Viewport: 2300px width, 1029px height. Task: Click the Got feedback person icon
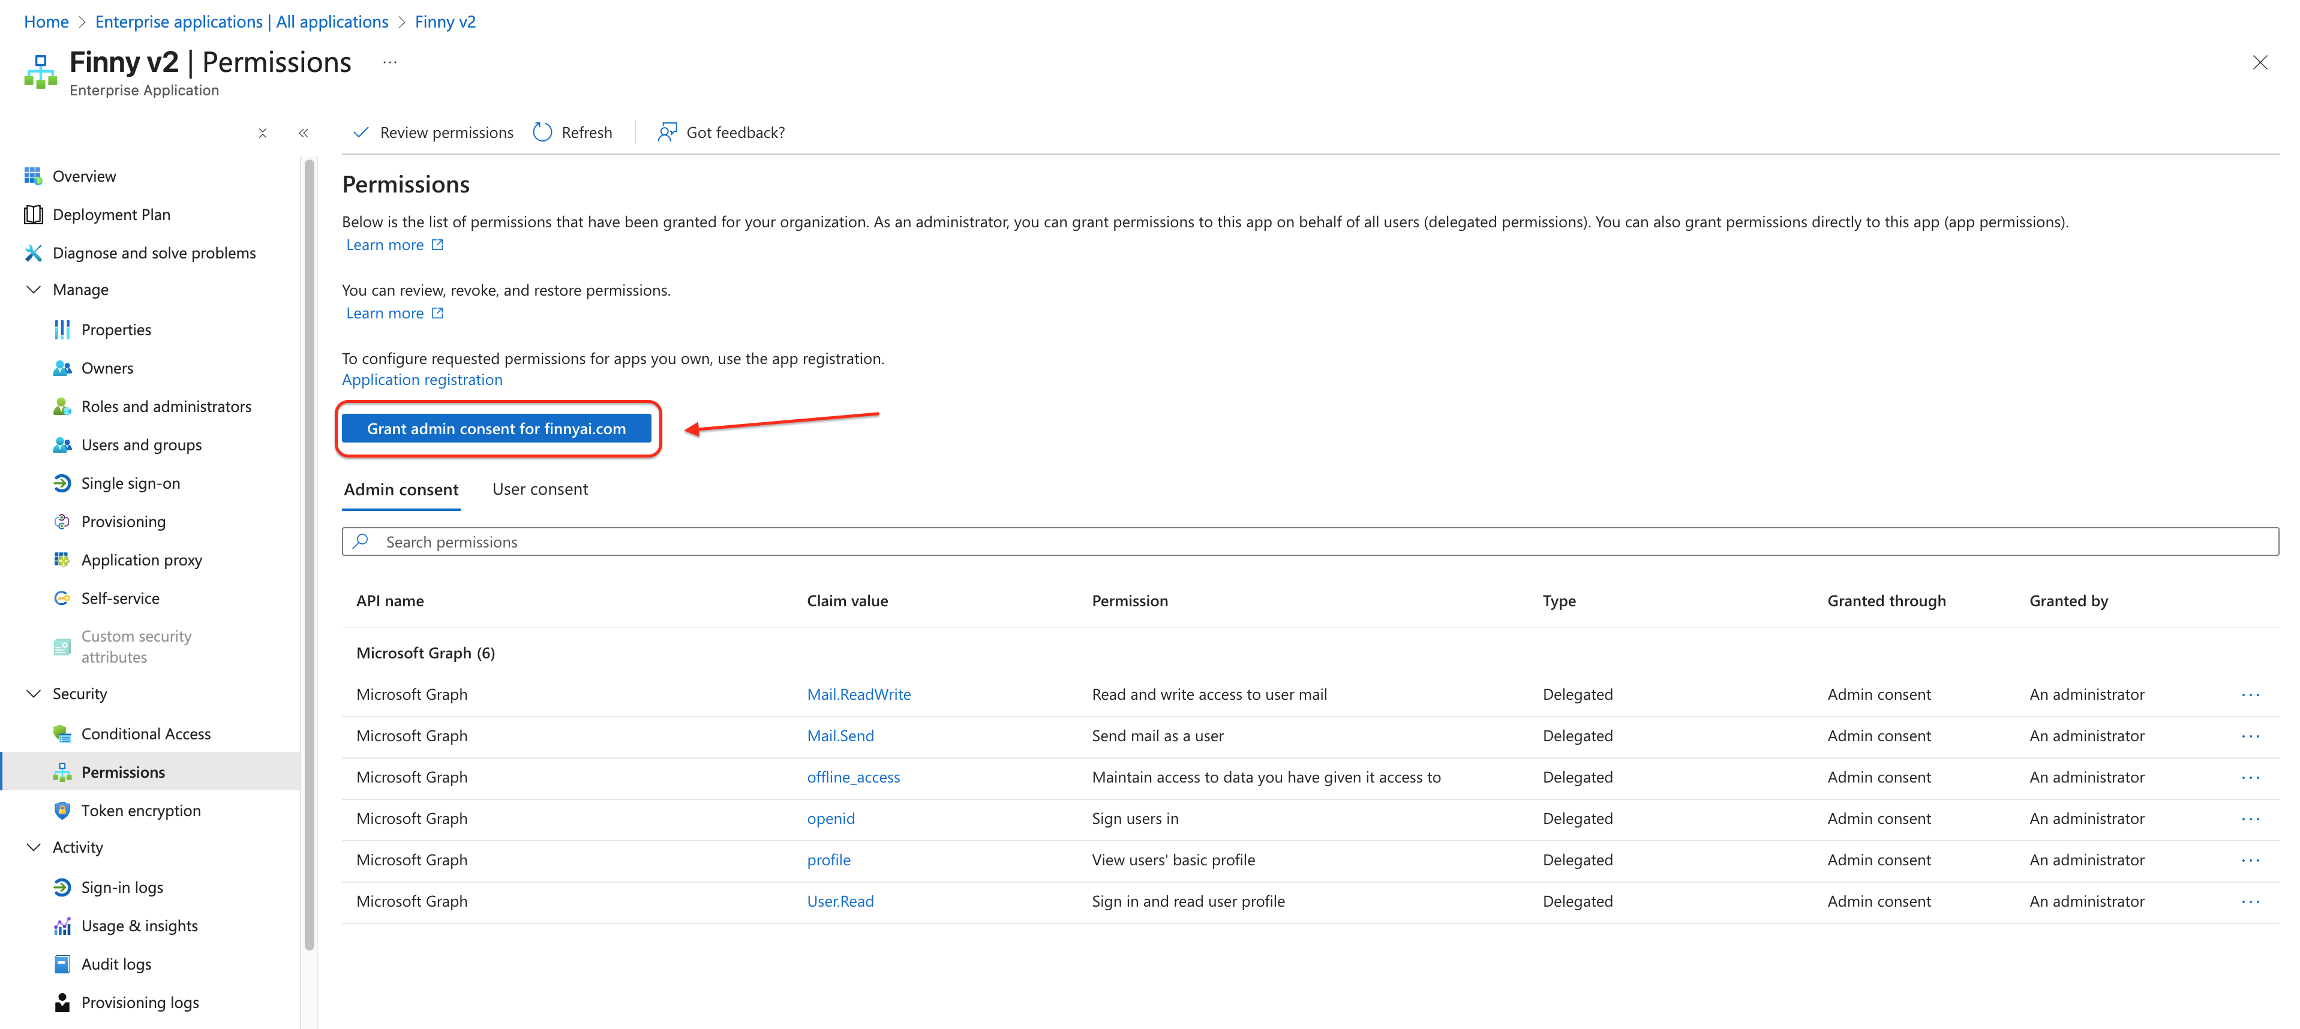click(x=667, y=132)
